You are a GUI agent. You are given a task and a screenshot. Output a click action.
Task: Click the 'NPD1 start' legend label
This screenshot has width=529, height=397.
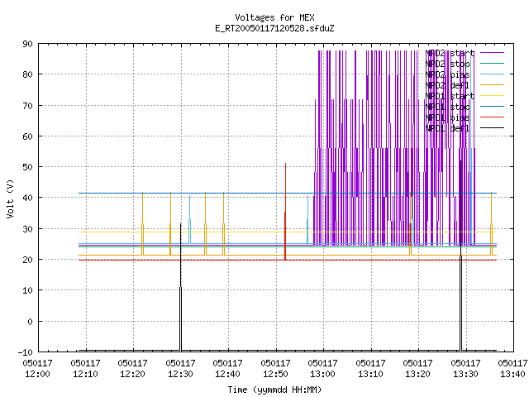tap(450, 96)
